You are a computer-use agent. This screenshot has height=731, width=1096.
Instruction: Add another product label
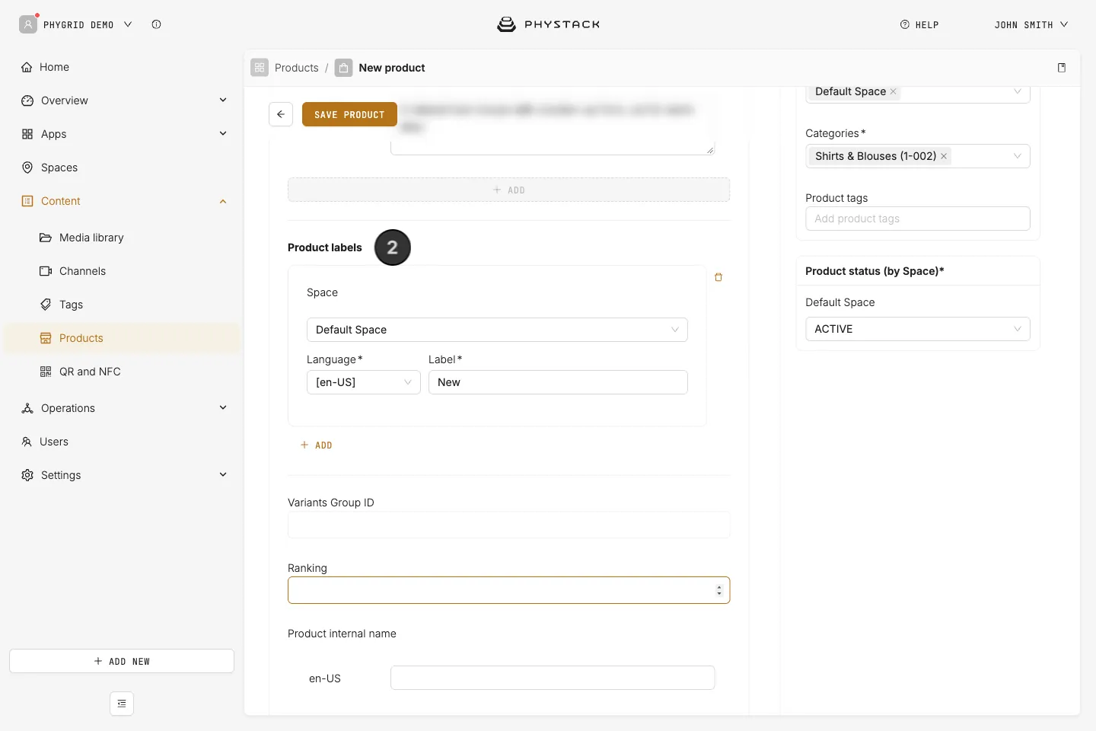[317, 445]
